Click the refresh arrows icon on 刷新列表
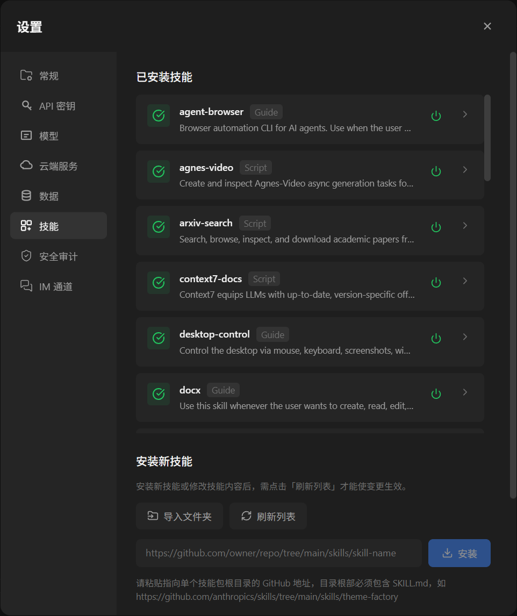This screenshot has width=517, height=616. (246, 516)
